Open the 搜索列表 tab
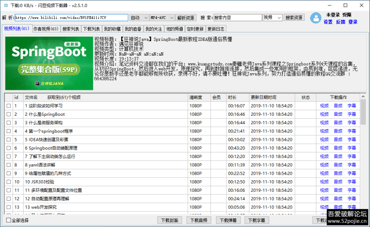Viewport: 370px width, 227px height. click(x=71, y=29)
